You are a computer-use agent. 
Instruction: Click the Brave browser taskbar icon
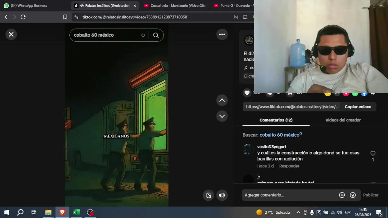[x=62, y=212]
